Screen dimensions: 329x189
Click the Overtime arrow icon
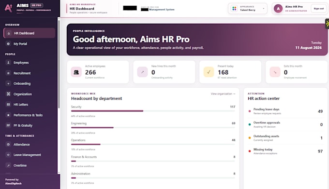(8, 165)
